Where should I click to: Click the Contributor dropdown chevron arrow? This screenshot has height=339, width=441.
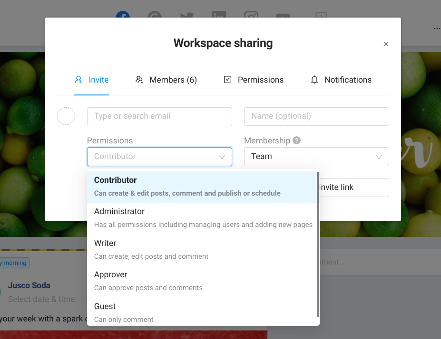coord(222,157)
